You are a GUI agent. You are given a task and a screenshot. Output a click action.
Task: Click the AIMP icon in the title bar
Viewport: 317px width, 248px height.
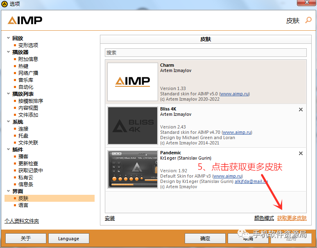coord(4,4)
